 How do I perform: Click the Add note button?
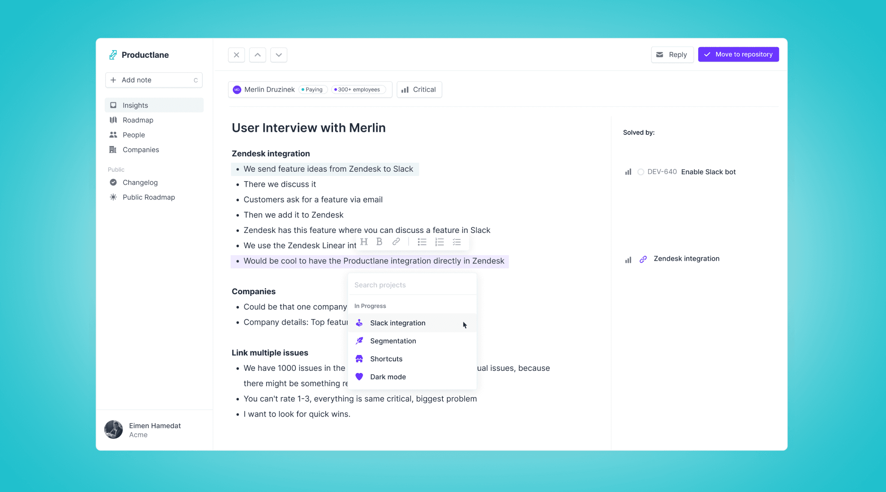point(154,80)
